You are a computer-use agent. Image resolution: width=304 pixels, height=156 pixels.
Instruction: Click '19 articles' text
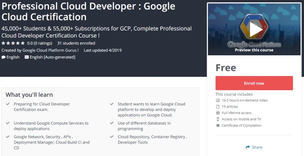(230, 106)
